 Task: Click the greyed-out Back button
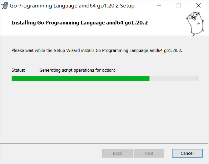117,153
